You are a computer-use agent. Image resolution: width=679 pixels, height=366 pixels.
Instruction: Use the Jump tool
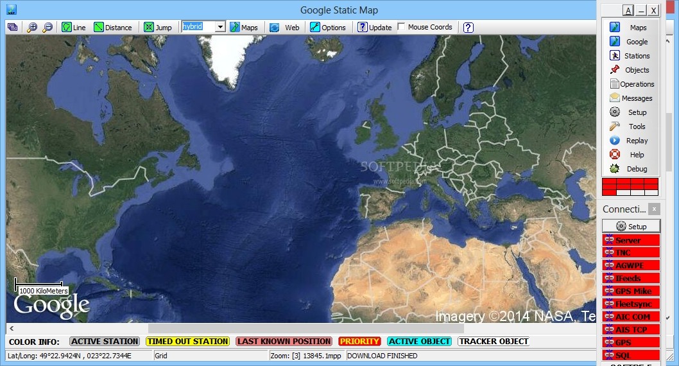pyautogui.click(x=158, y=27)
